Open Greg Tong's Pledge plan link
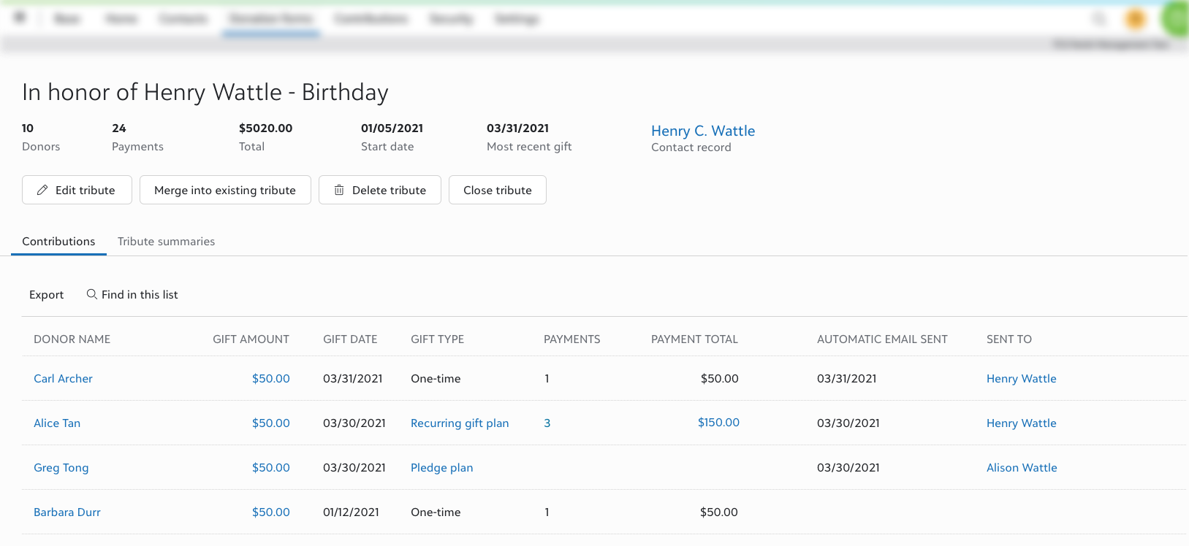Screen dimensions: 1189x546 coord(441,468)
